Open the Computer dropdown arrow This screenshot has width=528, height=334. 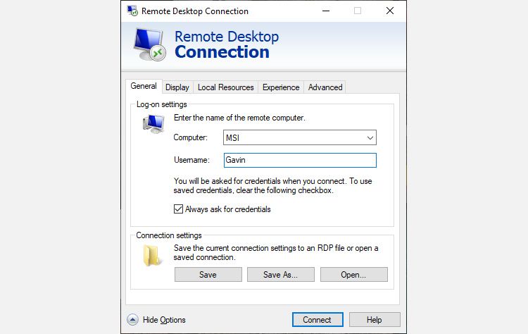pos(370,138)
